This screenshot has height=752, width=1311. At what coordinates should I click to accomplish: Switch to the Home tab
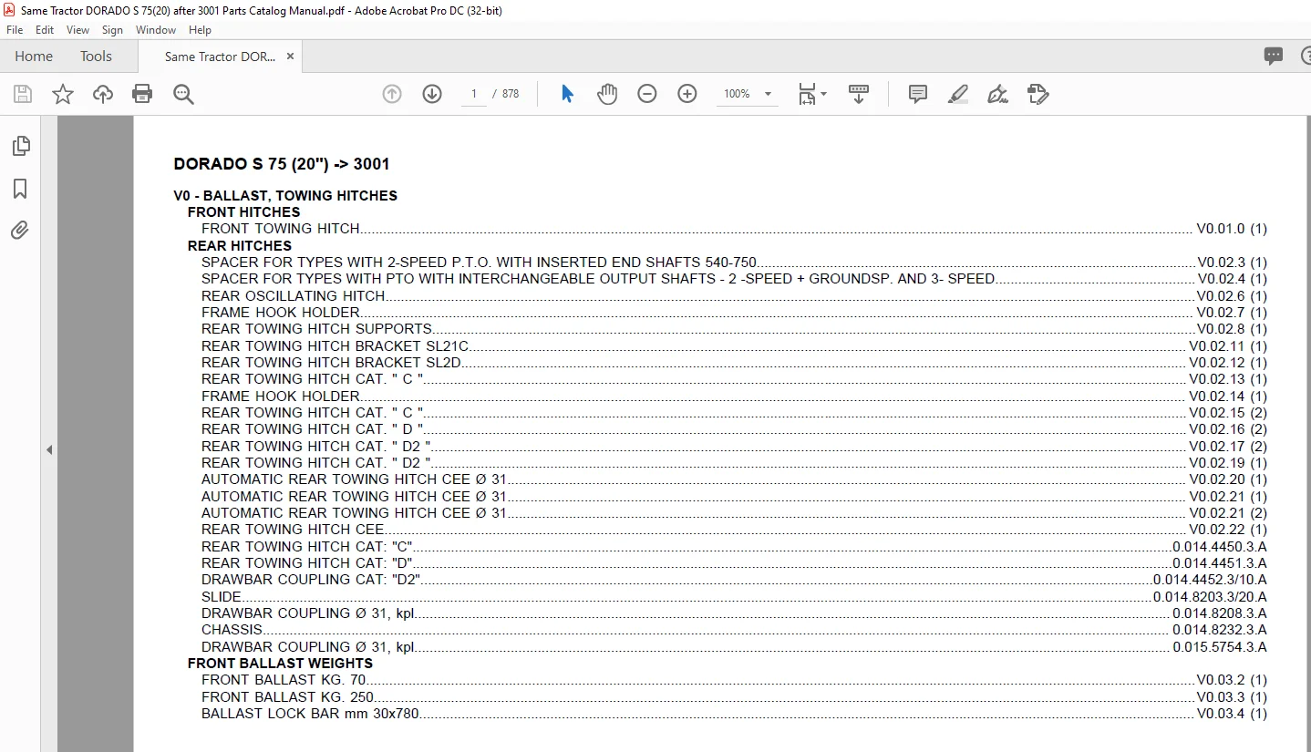(x=34, y=57)
